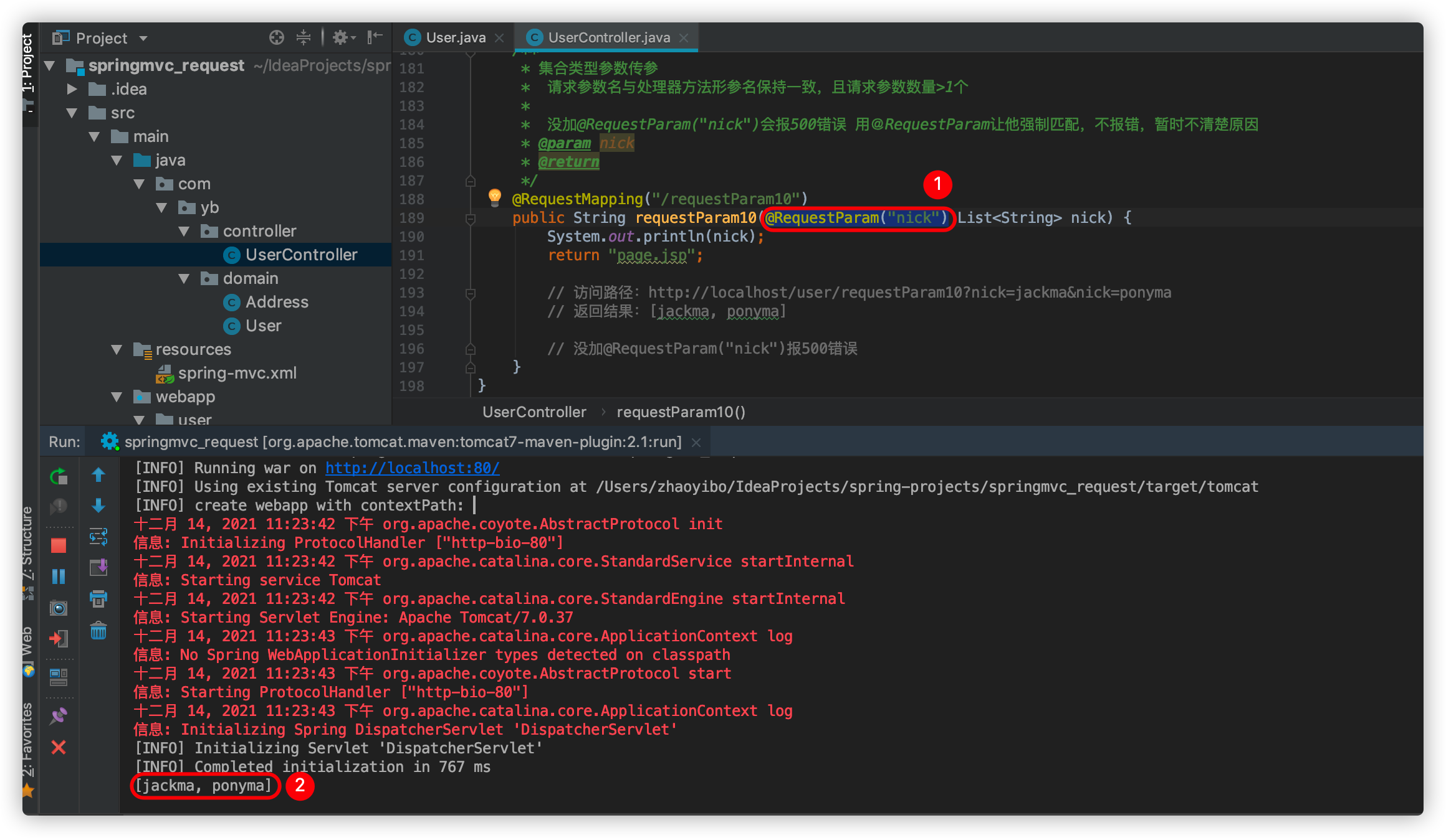Pause the program output
The height and width of the screenshot is (838, 1446).
59,577
